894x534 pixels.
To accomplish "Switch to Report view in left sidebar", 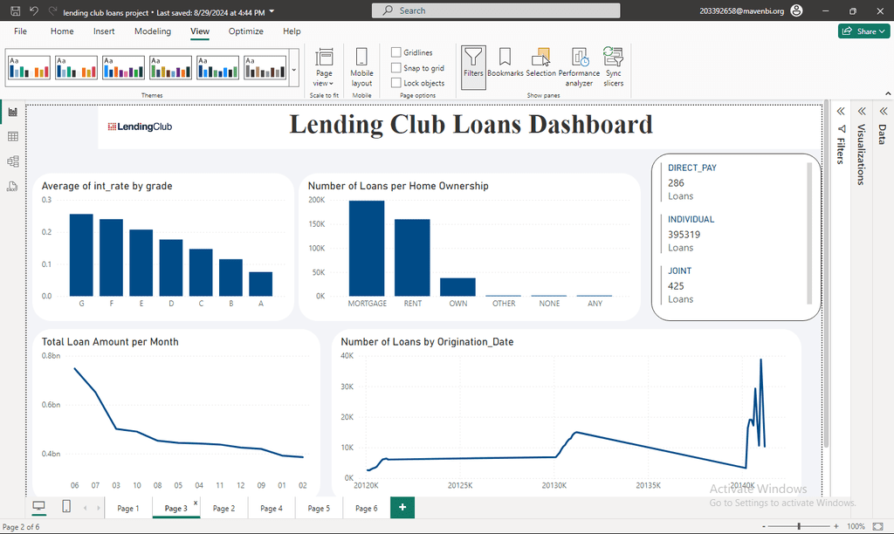I will [x=12, y=113].
